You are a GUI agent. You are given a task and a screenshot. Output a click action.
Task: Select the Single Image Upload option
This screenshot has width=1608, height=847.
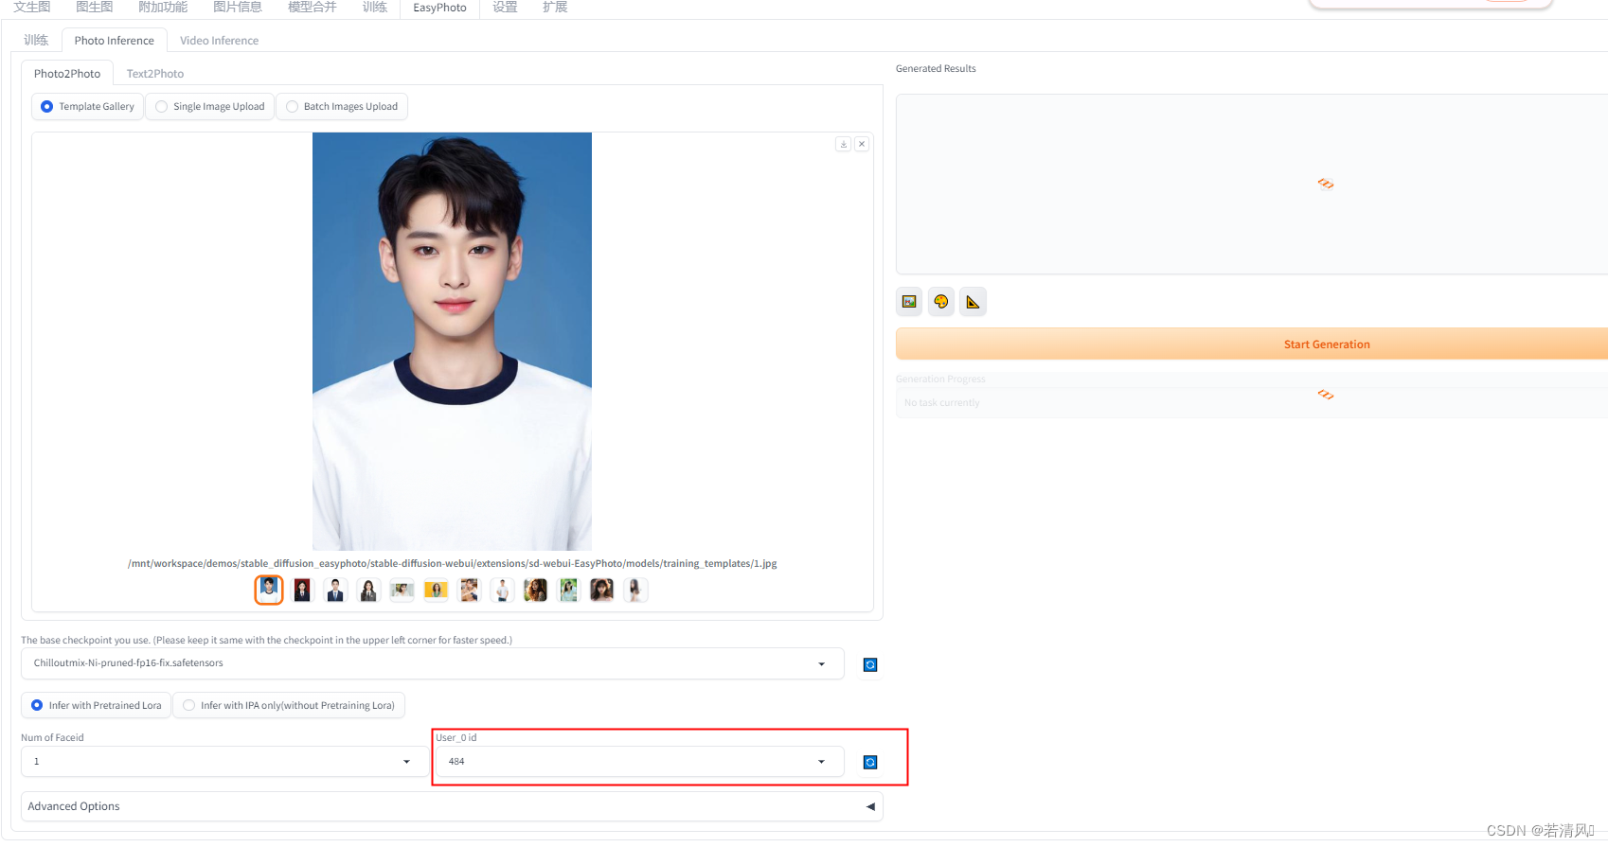[210, 107]
